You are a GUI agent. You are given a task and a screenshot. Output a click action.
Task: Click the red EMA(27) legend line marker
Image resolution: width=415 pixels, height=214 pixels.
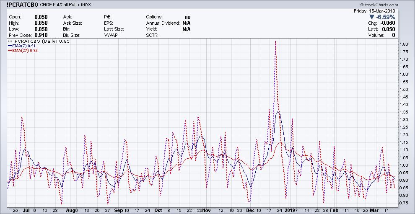click(10, 51)
